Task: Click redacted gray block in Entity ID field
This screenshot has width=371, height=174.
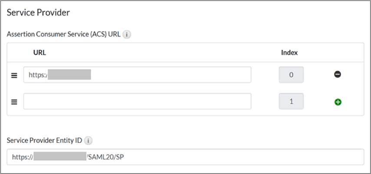Action: [x=60, y=157]
